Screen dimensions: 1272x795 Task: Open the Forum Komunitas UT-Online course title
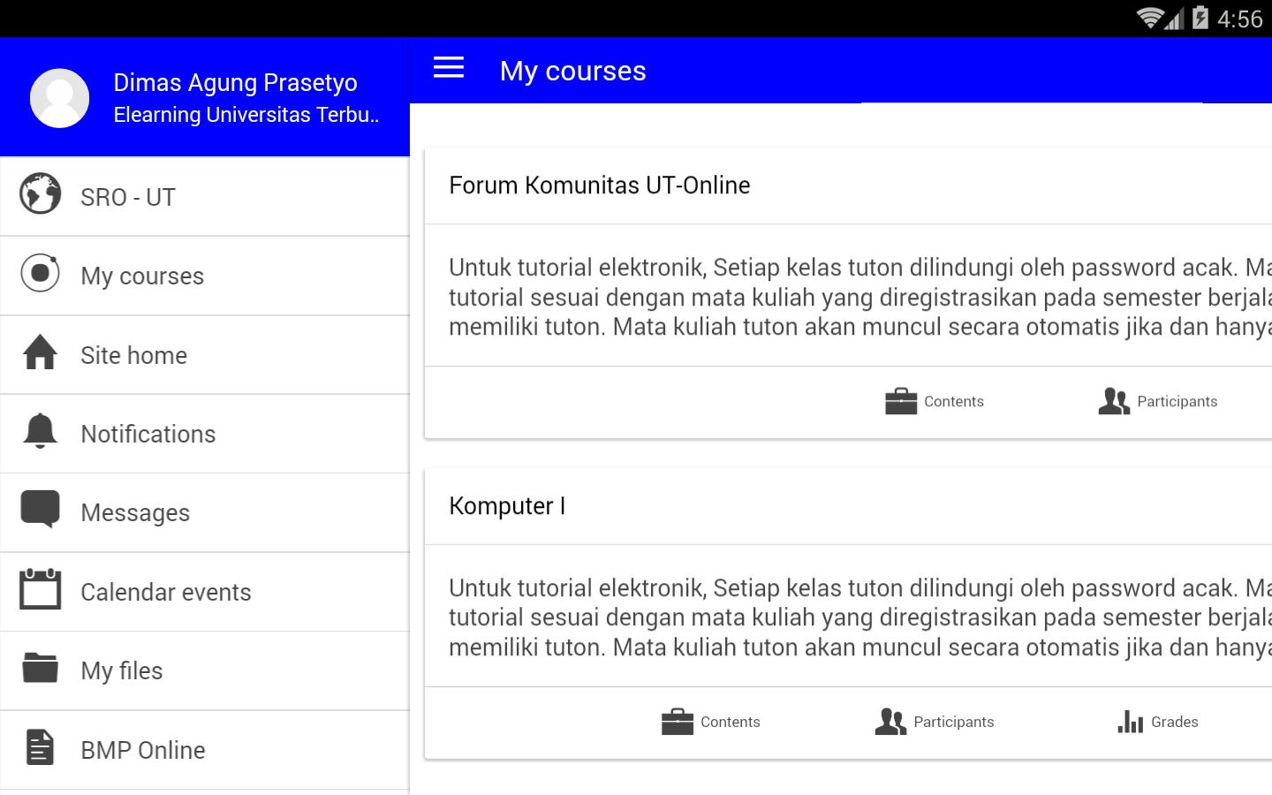600,185
